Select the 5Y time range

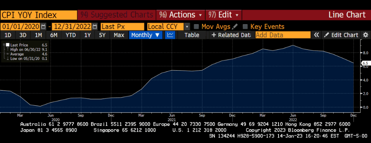coord(102,35)
